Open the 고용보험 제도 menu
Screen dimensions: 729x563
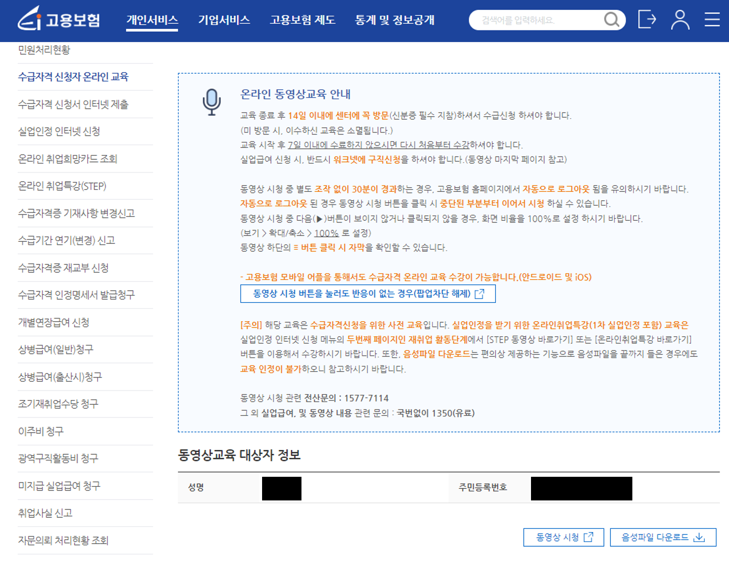pyautogui.click(x=303, y=20)
